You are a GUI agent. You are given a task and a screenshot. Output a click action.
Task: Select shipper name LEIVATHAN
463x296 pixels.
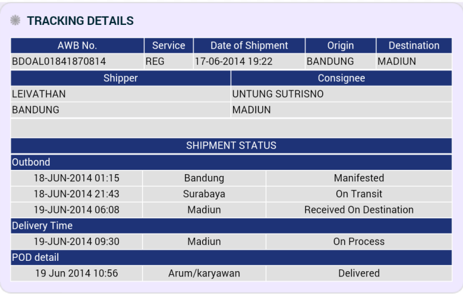tap(39, 94)
